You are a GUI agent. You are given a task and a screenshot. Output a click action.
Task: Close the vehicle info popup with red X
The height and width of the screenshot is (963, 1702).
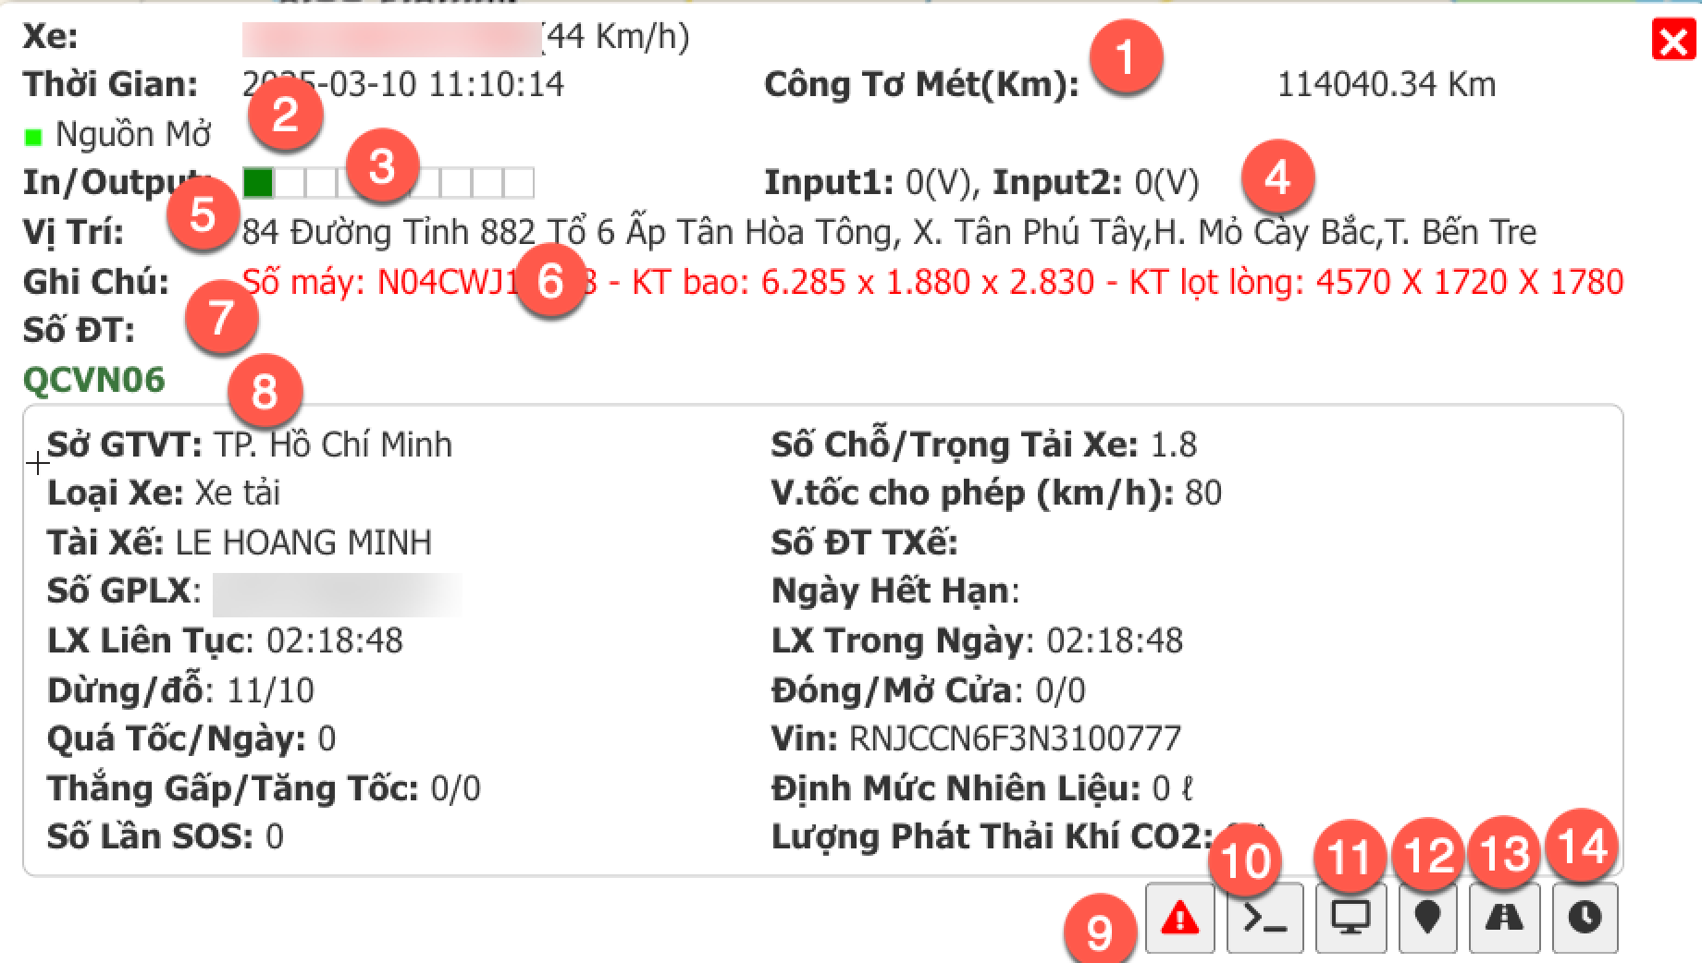coord(1673,42)
